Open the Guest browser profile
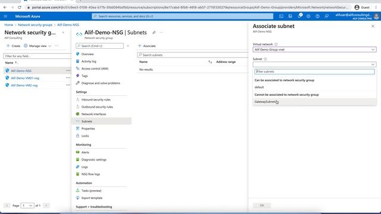381x214 pixels. pyautogui.click(x=362, y=7)
